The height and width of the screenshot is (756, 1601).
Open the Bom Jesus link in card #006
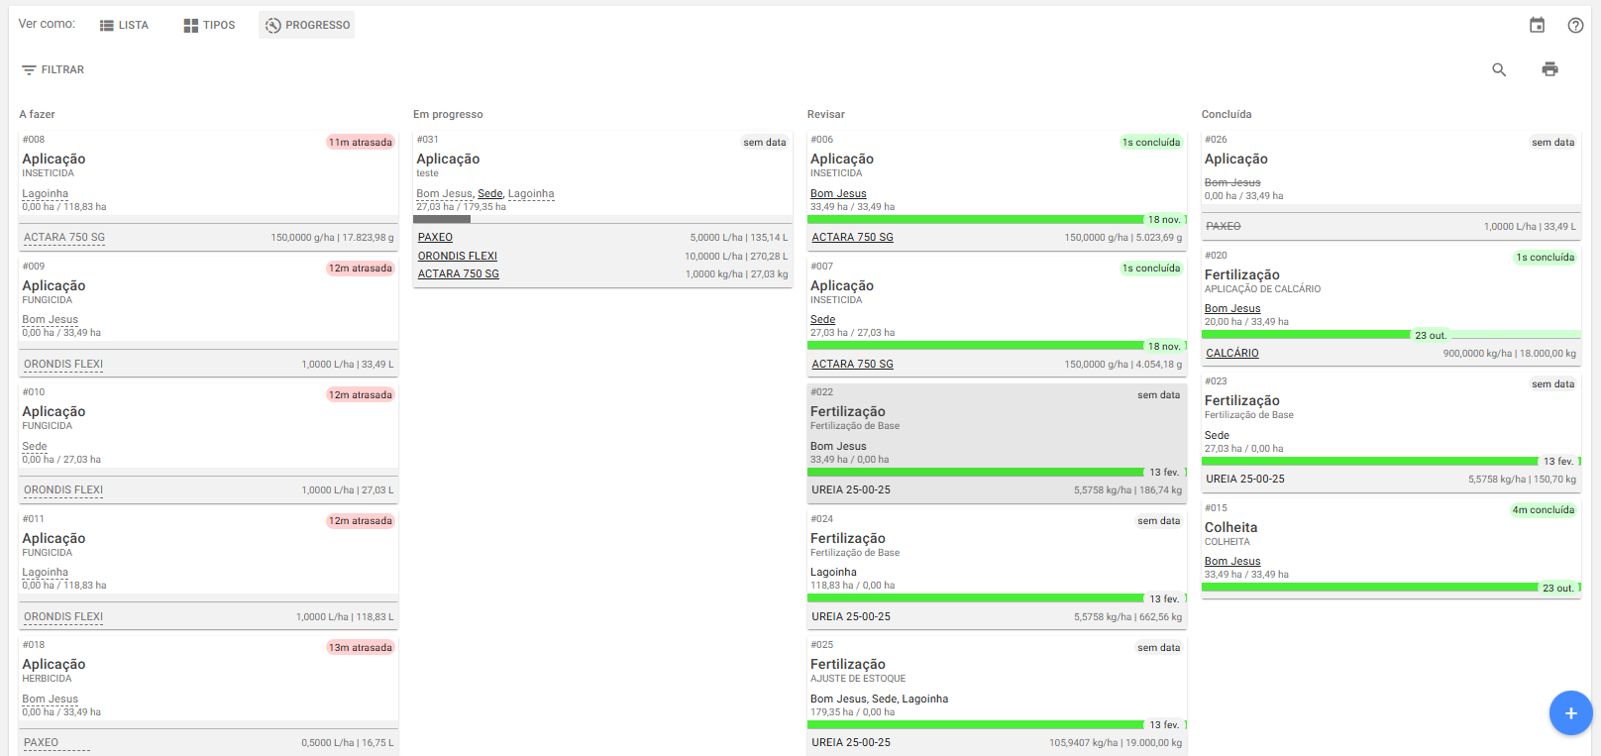[838, 194]
